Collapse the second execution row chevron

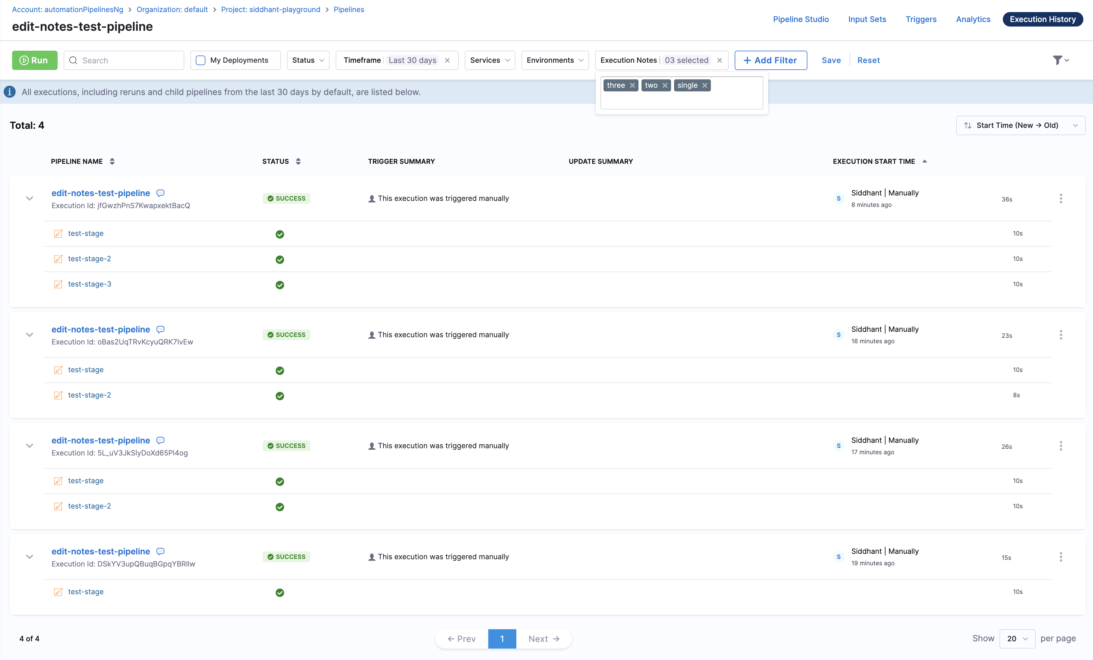[x=29, y=335]
